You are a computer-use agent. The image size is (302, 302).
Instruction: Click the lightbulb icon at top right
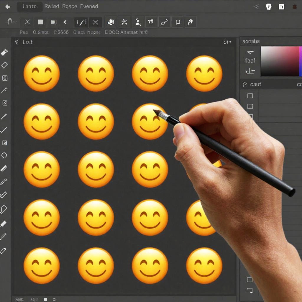pyautogui.click(x=268, y=7)
